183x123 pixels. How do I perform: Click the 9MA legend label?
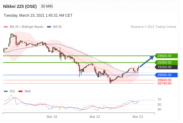(28, 91)
